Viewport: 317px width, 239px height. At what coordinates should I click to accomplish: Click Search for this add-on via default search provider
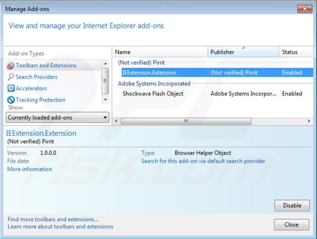point(203,161)
